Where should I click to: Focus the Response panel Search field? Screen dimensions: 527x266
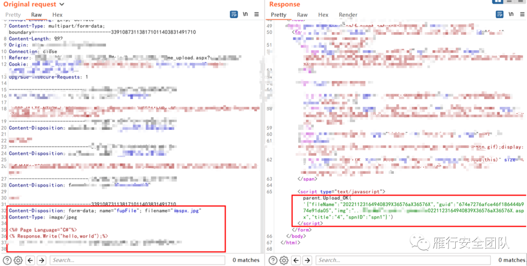(403, 260)
